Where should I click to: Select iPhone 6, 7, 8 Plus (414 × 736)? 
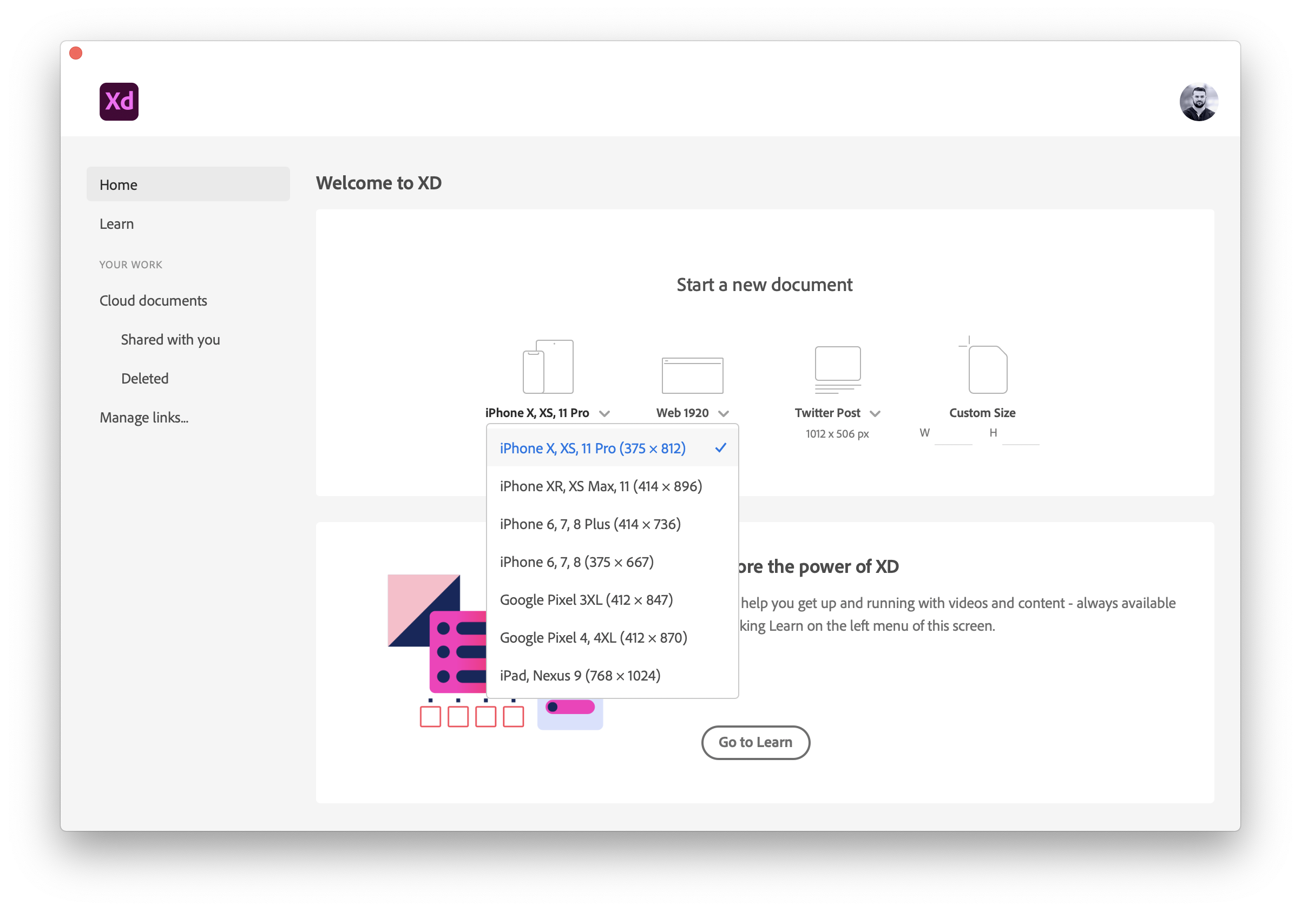(x=613, y=524)
